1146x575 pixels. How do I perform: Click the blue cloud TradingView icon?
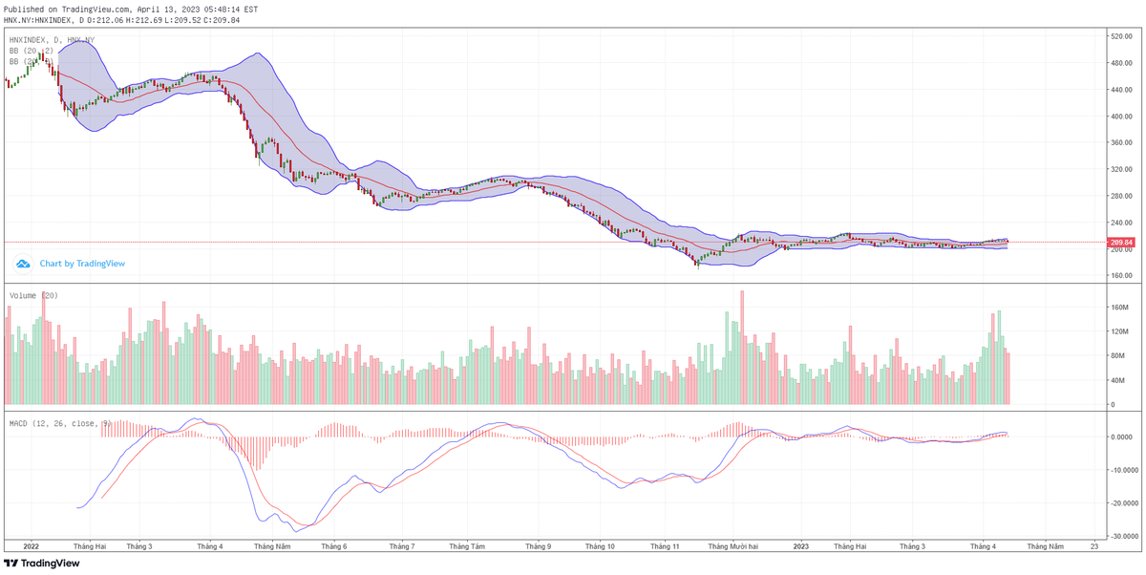pyautogui.click(x=25, y=264)
